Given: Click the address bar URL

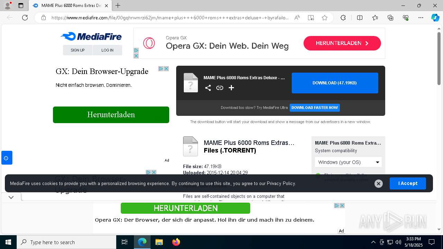Looking at the screenshot, I should 170,18.
